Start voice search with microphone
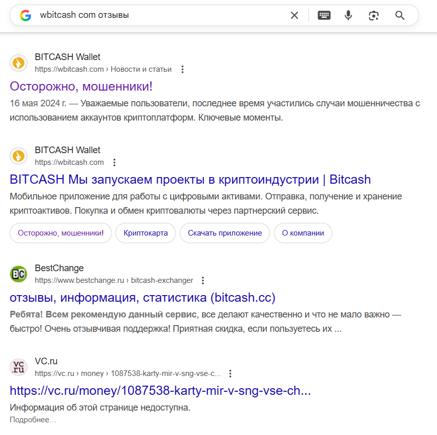Screen dimensions: 437x435 [x=348, y=15]
